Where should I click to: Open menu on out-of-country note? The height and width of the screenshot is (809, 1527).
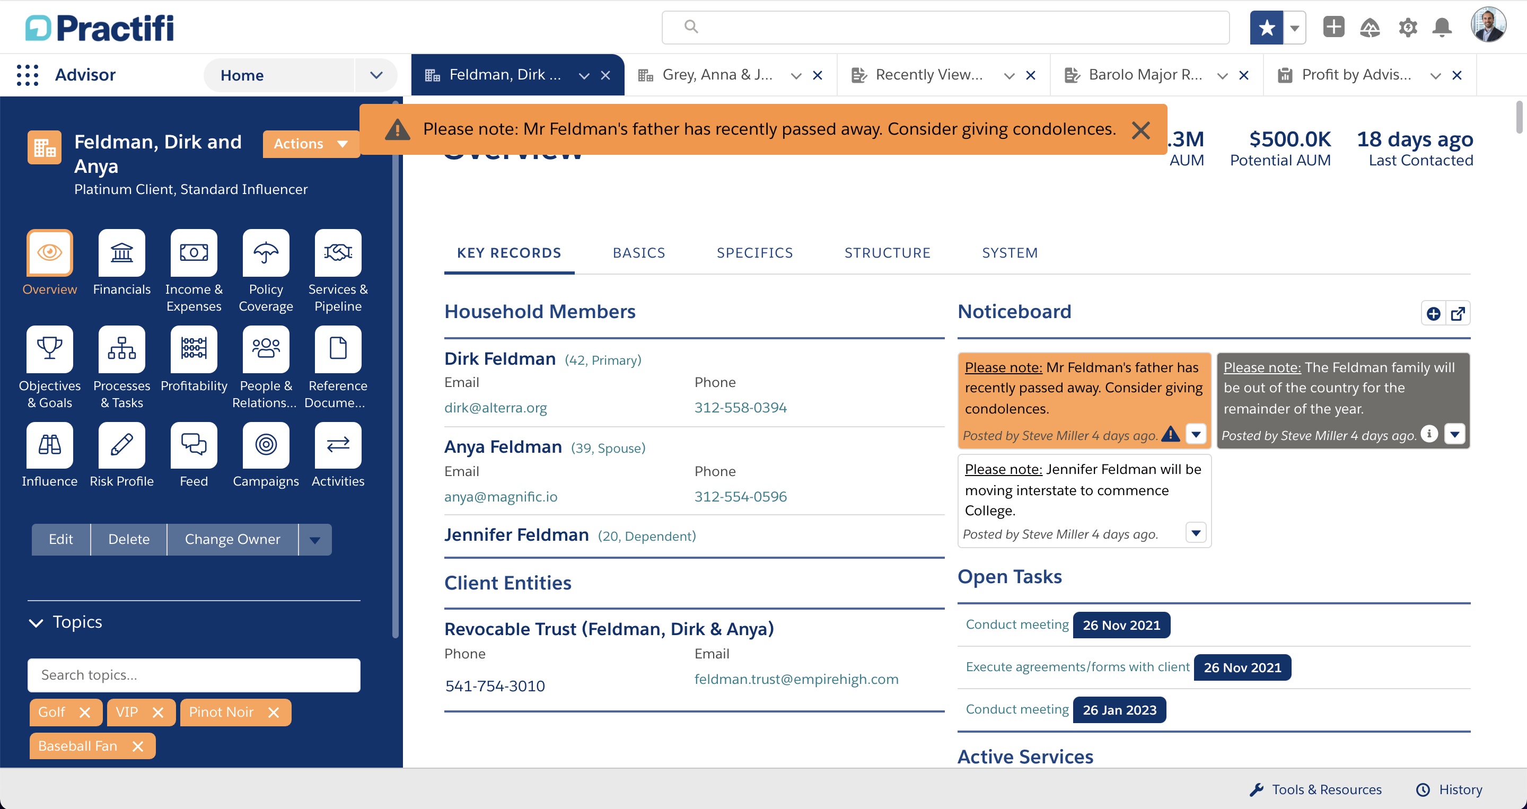coord(1455,434)
